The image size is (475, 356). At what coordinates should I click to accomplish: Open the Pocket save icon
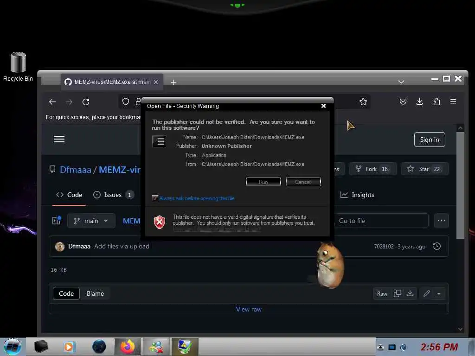(403, 102)
